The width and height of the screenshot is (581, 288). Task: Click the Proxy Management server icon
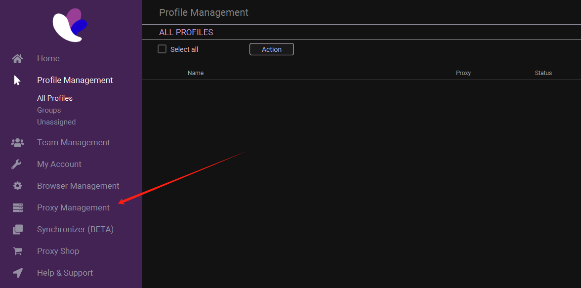(17, 208)
